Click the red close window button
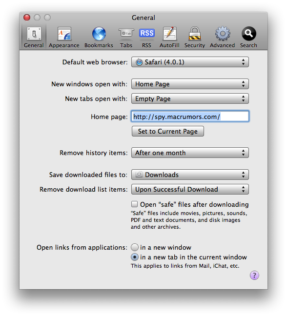 [27, 18]
